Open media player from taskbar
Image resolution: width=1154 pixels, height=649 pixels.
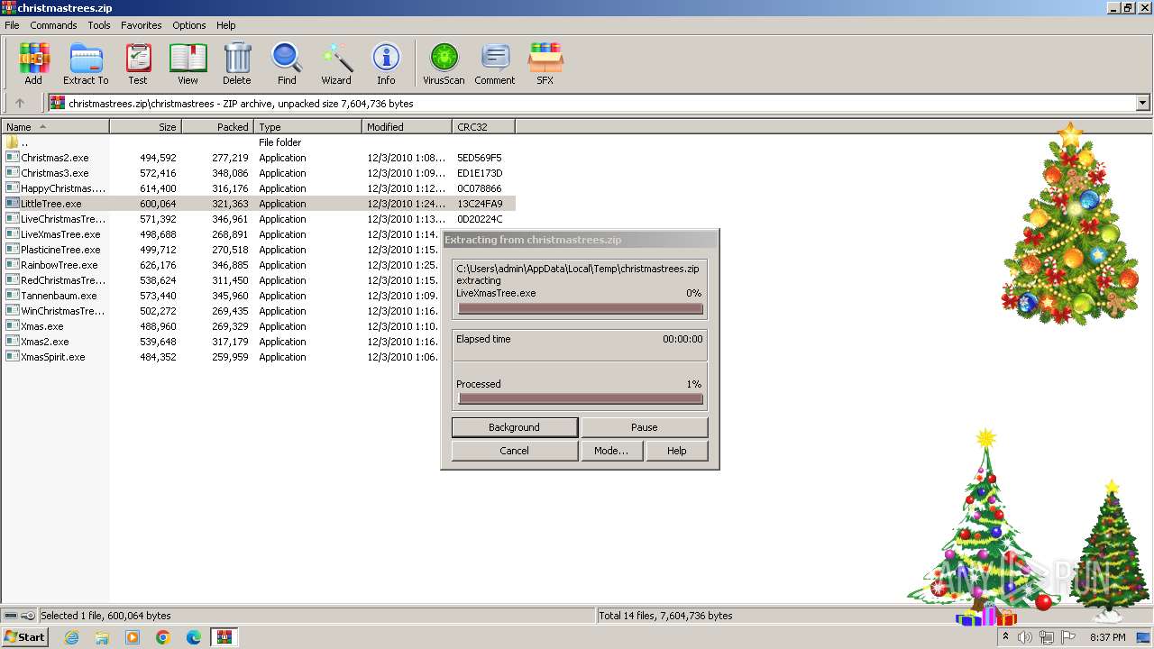click(133, 637)
